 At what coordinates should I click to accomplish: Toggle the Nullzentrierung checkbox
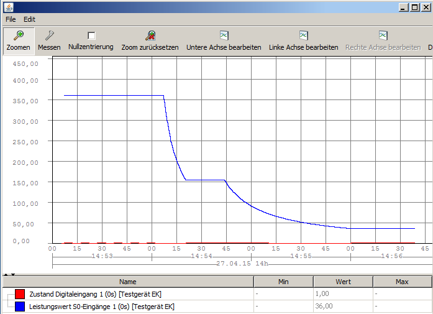click(x=91, y=36)
